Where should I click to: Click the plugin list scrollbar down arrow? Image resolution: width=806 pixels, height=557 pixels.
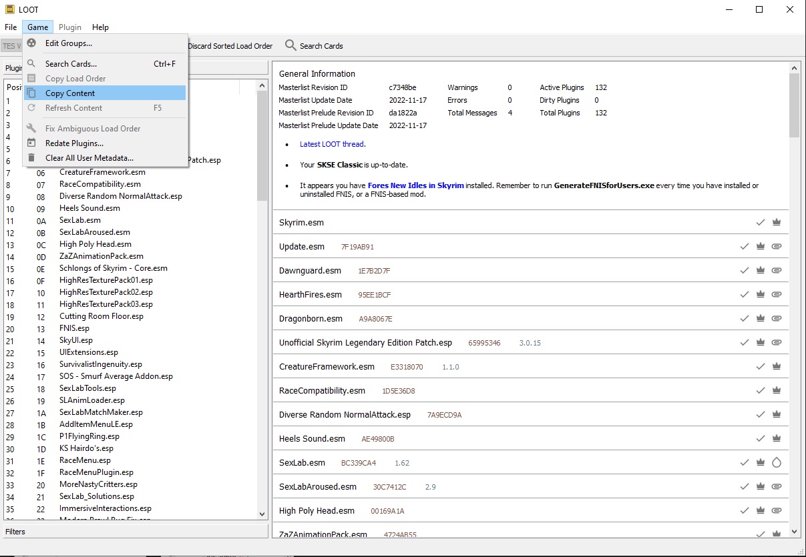click(262, 514)
